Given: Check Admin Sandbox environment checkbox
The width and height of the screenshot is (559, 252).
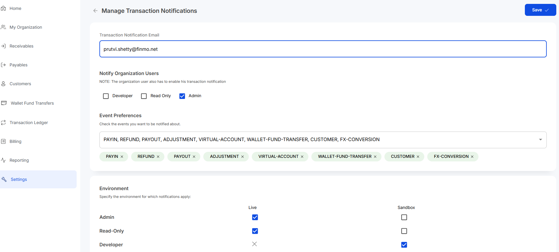Looking at the screenshot, I should tap(404, 217).
